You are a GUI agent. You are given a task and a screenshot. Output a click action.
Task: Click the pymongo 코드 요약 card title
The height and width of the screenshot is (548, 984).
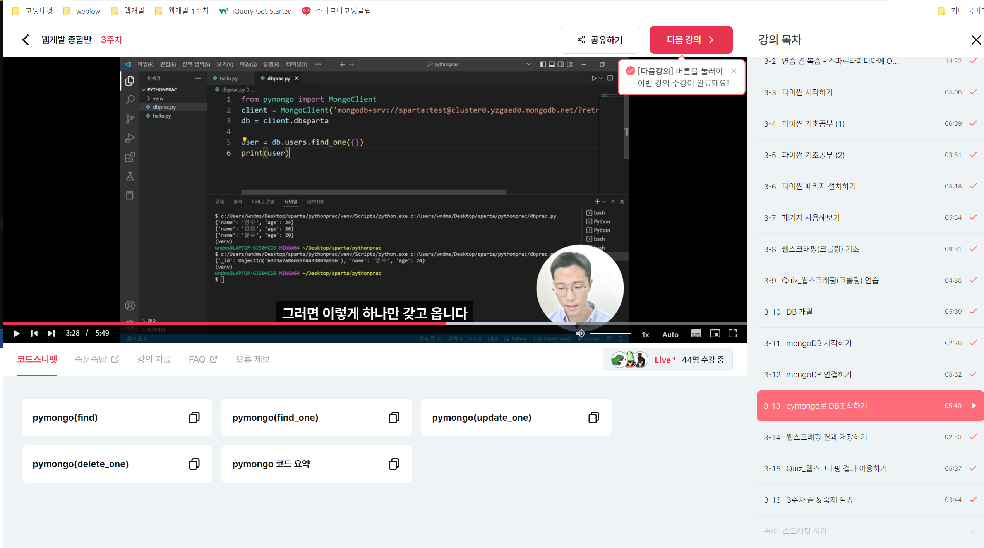(x=271, y=464)
